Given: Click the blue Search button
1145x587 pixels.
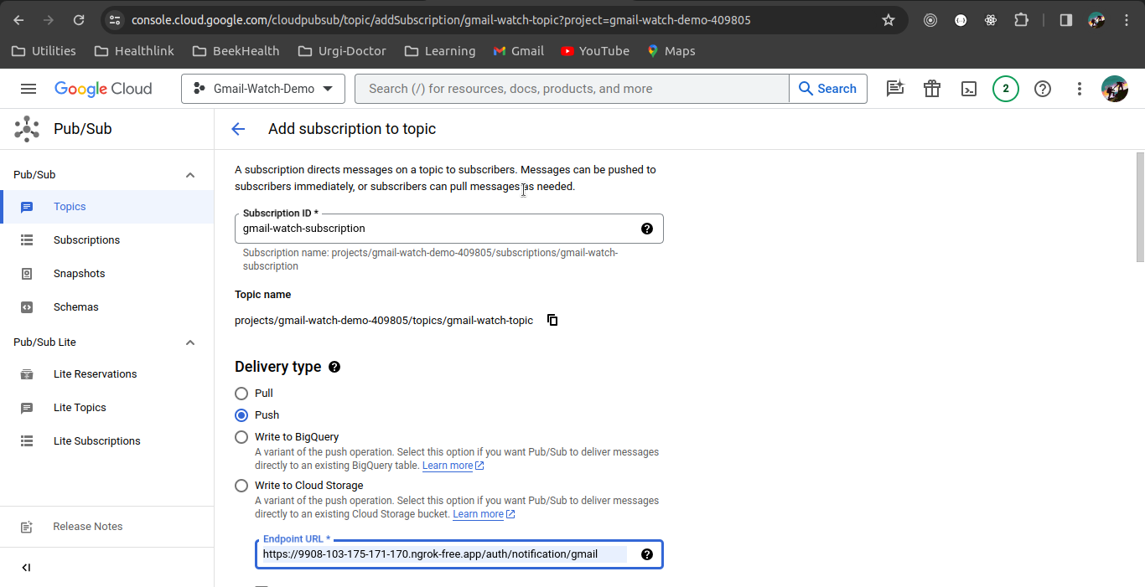Looking at the screenshot, I should click(827, 89).
